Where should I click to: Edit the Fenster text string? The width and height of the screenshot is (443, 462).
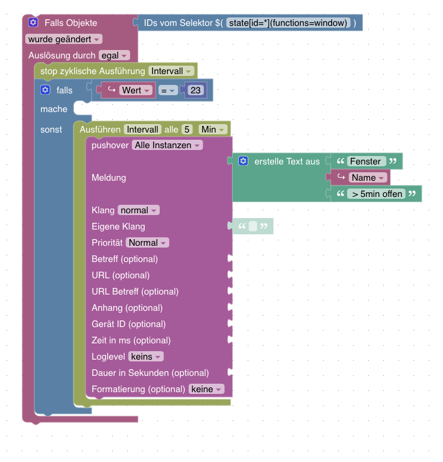coord(366,161)
